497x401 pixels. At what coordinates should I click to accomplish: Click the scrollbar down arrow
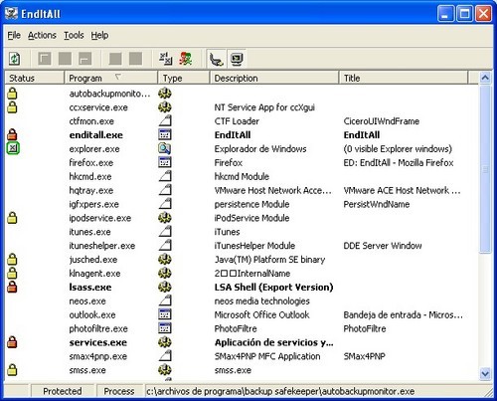point(485,373)
